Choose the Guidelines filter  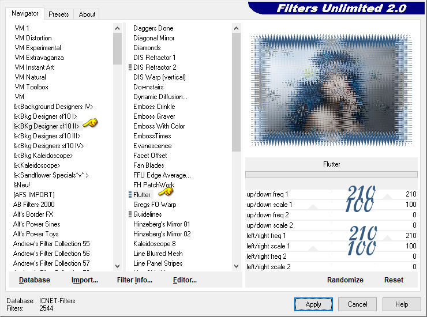coord(147,214)
